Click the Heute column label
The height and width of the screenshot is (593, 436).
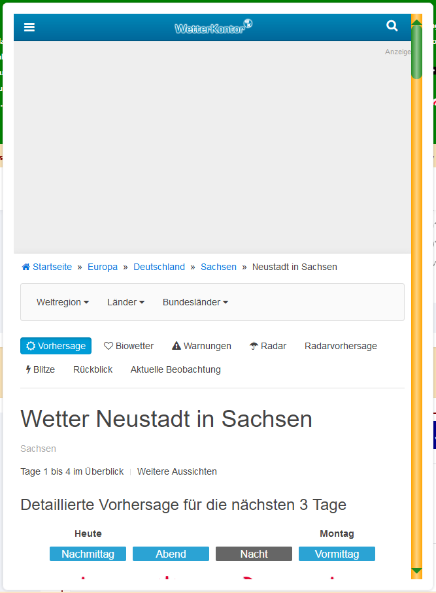pos(88,534)
